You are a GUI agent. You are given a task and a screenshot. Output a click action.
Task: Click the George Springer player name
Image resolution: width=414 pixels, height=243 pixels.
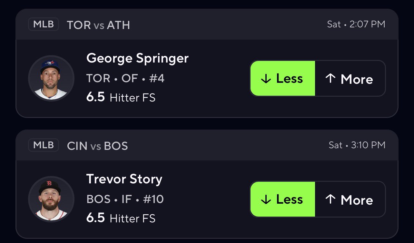pos(137,58)
